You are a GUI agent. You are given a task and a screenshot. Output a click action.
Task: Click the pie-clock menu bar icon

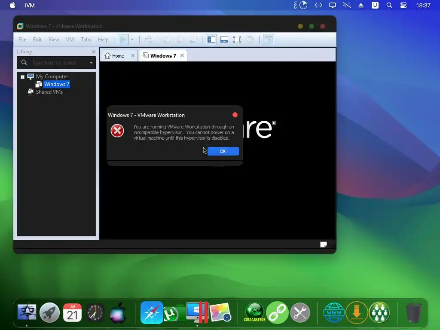[303, 5]
